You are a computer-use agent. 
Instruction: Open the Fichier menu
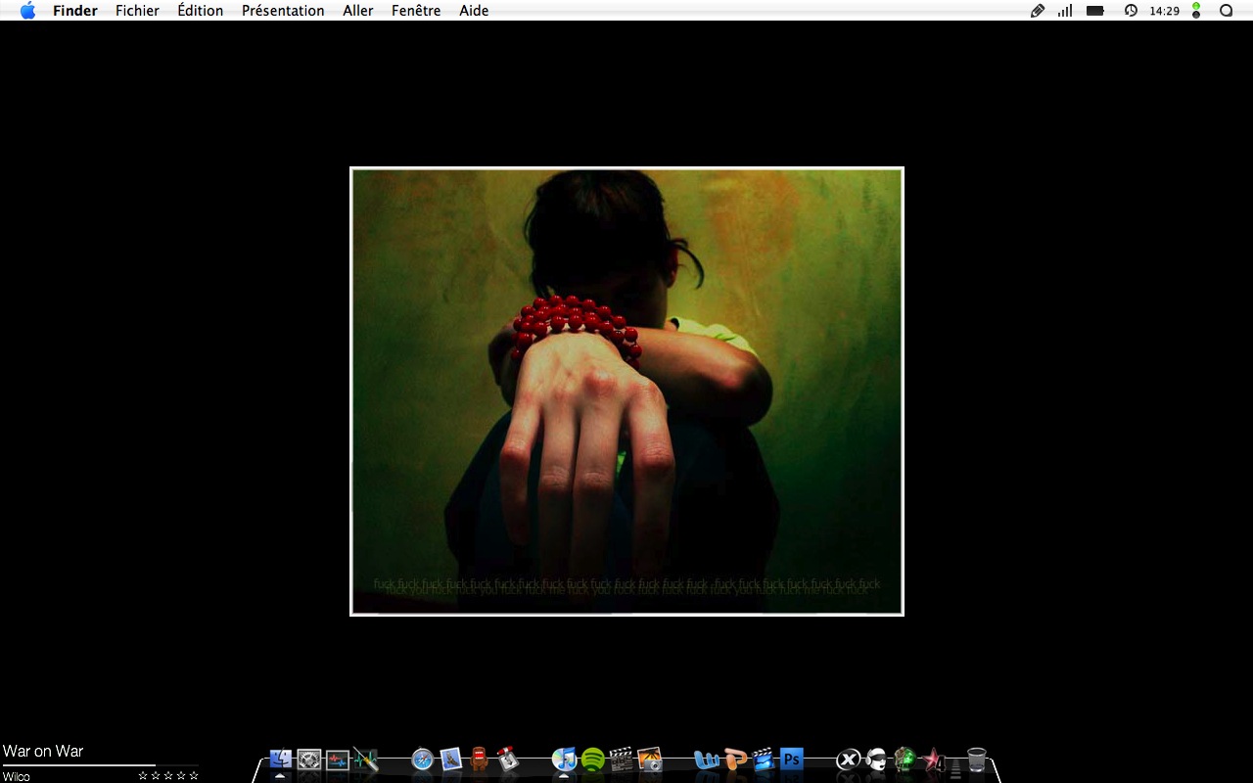point(137,11)
